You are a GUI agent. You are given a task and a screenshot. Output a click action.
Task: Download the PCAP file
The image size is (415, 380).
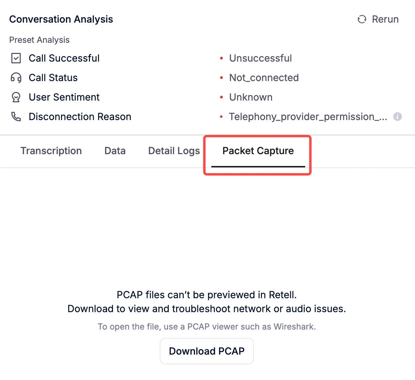pos(207,351)
